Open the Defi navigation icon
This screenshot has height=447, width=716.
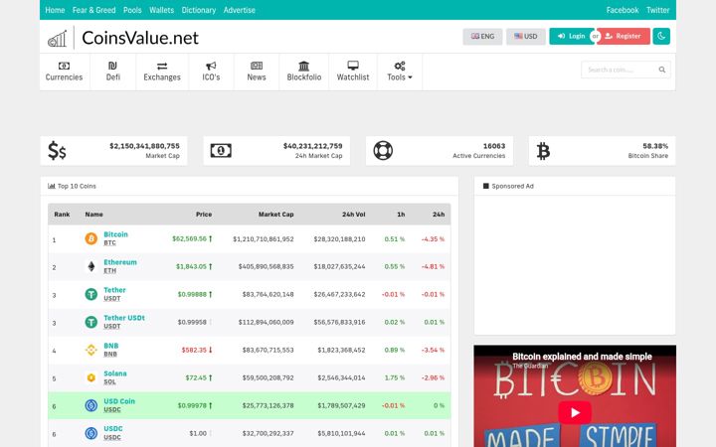point(112,66)
